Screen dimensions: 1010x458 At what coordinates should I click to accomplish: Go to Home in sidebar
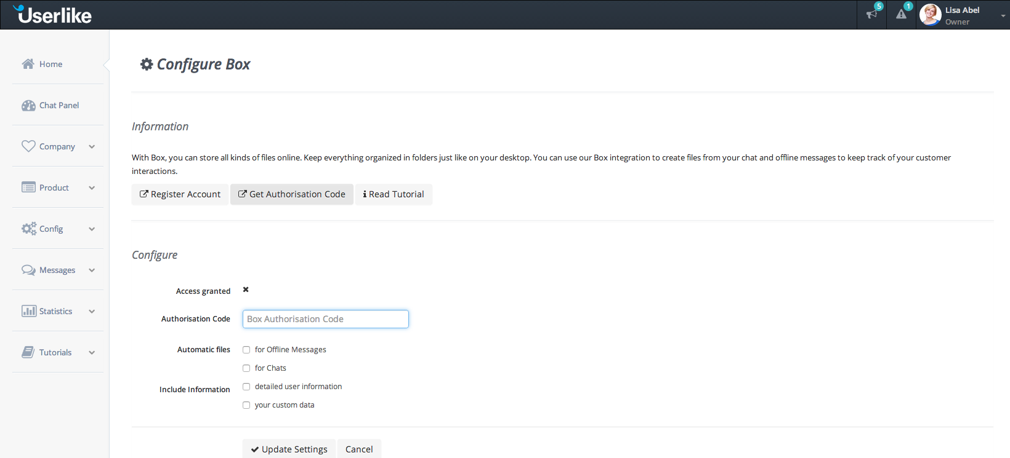(50, 64)
